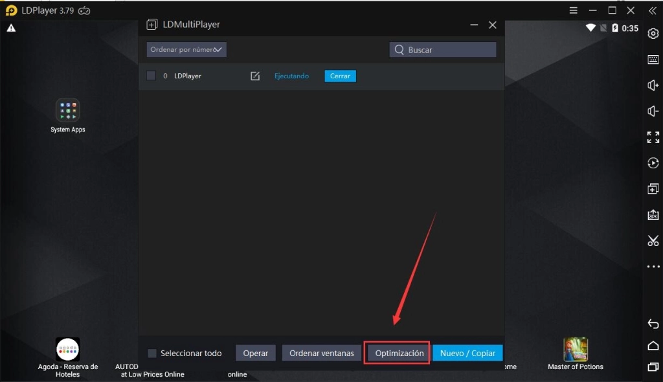This screenshot has width=663, height=382.
Task: Click Ejecutando status link
Action: point(291,76)
